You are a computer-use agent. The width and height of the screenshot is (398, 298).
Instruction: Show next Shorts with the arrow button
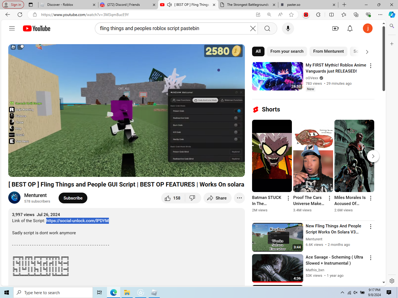[x=373, y=156]
